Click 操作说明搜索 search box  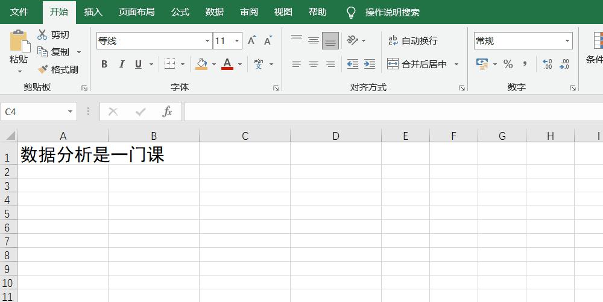tap(392, 12)
